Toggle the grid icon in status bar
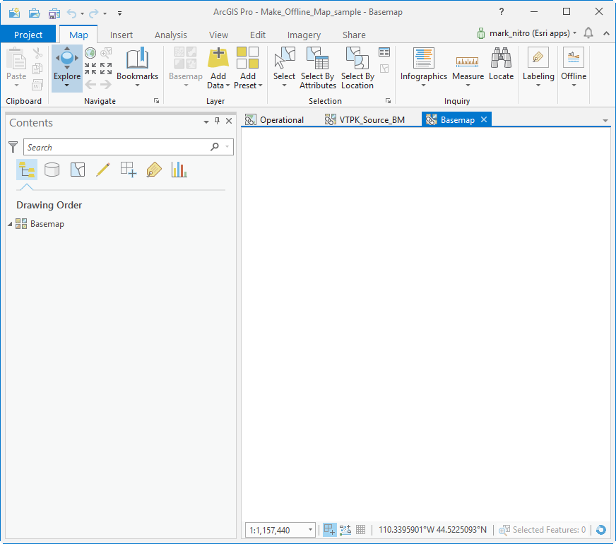 [361, 529]
